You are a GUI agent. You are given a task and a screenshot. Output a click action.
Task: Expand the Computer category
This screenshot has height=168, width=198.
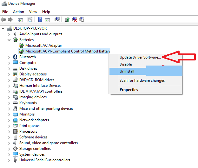pyautogui.click(x=9, y=63)
